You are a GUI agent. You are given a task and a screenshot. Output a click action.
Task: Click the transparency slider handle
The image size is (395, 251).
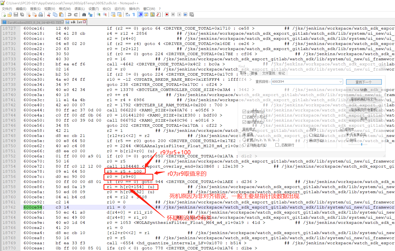tap(362, 144)
